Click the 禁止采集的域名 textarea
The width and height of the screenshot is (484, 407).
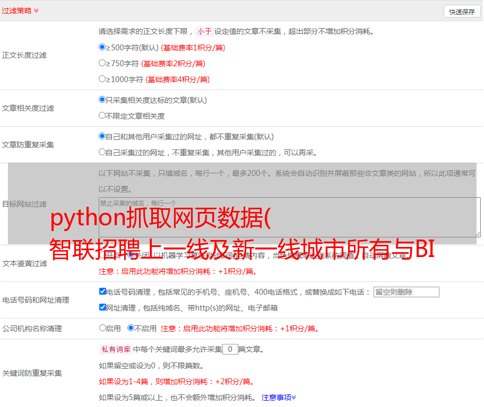(x=290, y=217)
